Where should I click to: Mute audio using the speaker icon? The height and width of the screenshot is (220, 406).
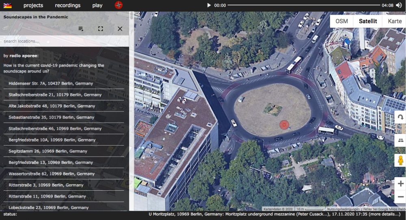398,5
